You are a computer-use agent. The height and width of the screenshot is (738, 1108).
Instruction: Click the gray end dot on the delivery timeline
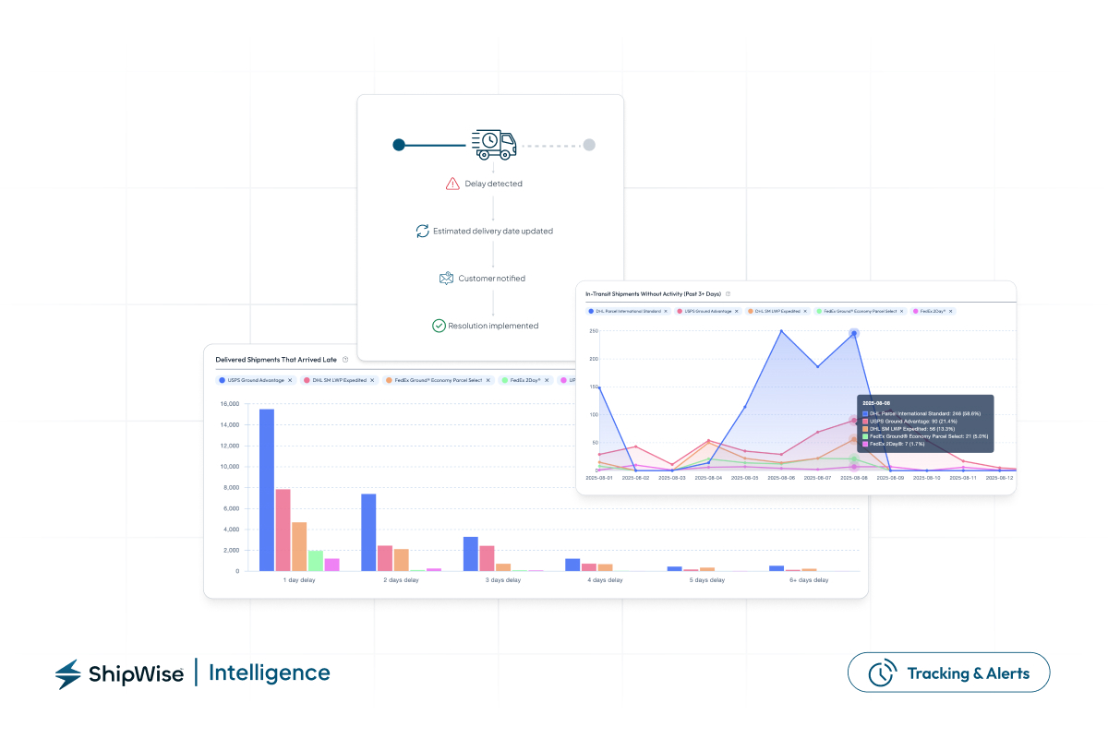pos(589,145)
